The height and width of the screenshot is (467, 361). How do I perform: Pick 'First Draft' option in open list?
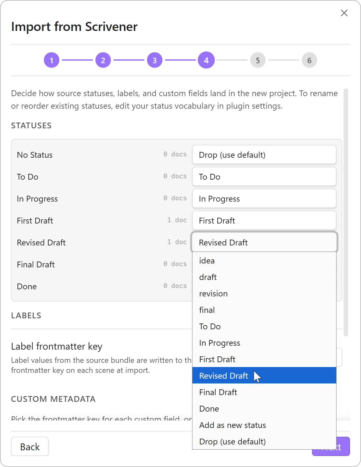click(x=264, y=359)
